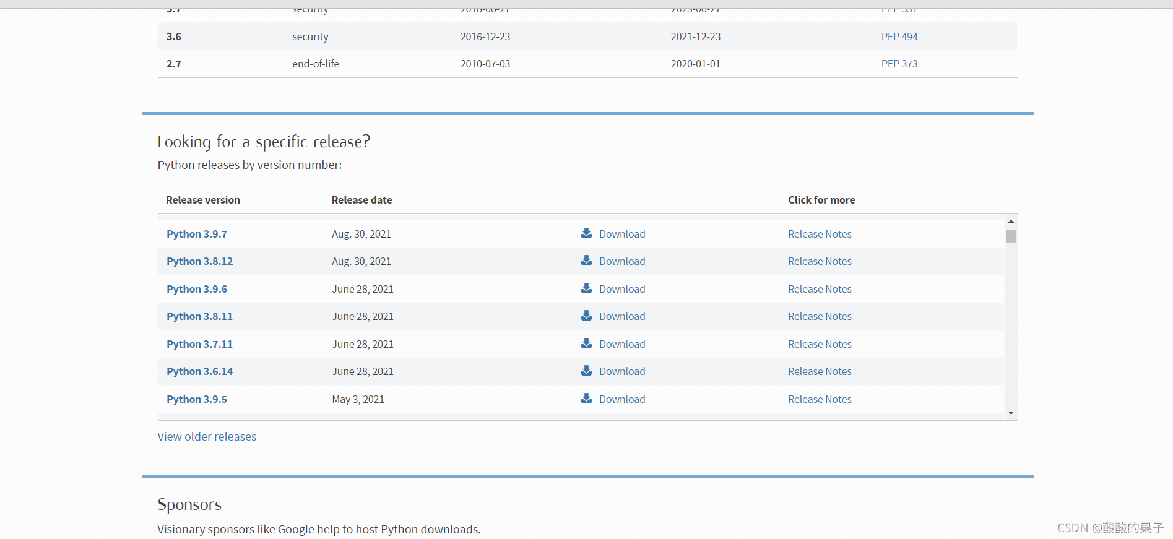The width and height of the screenshot is (1173, 539).
Task: Click 'Click for more' column header
Action: point(821,200)
